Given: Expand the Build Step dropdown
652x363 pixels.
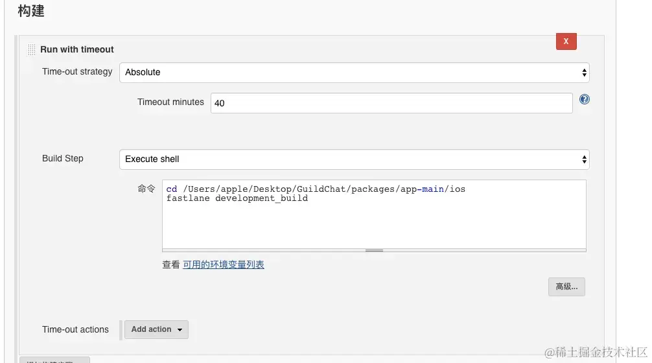Looking at the screenshot, I should point(354,159).
